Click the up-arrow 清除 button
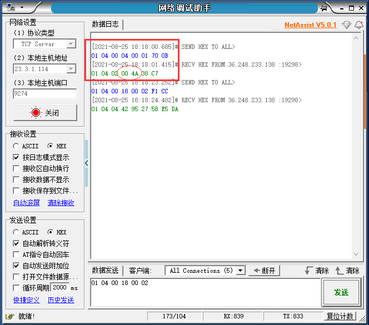Screen dimensions: 369x325 tap(347, 271)
